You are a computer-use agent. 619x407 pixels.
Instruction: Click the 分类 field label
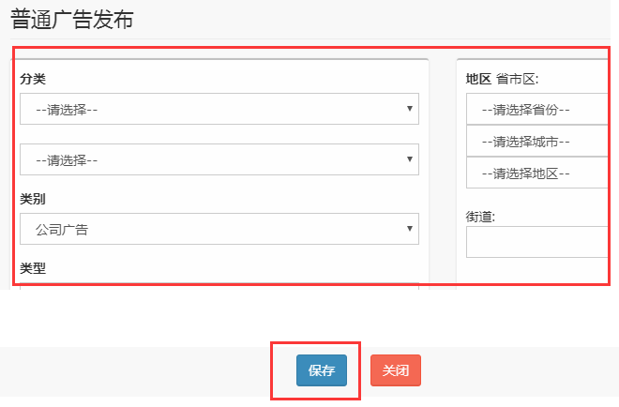click(33, 79)
